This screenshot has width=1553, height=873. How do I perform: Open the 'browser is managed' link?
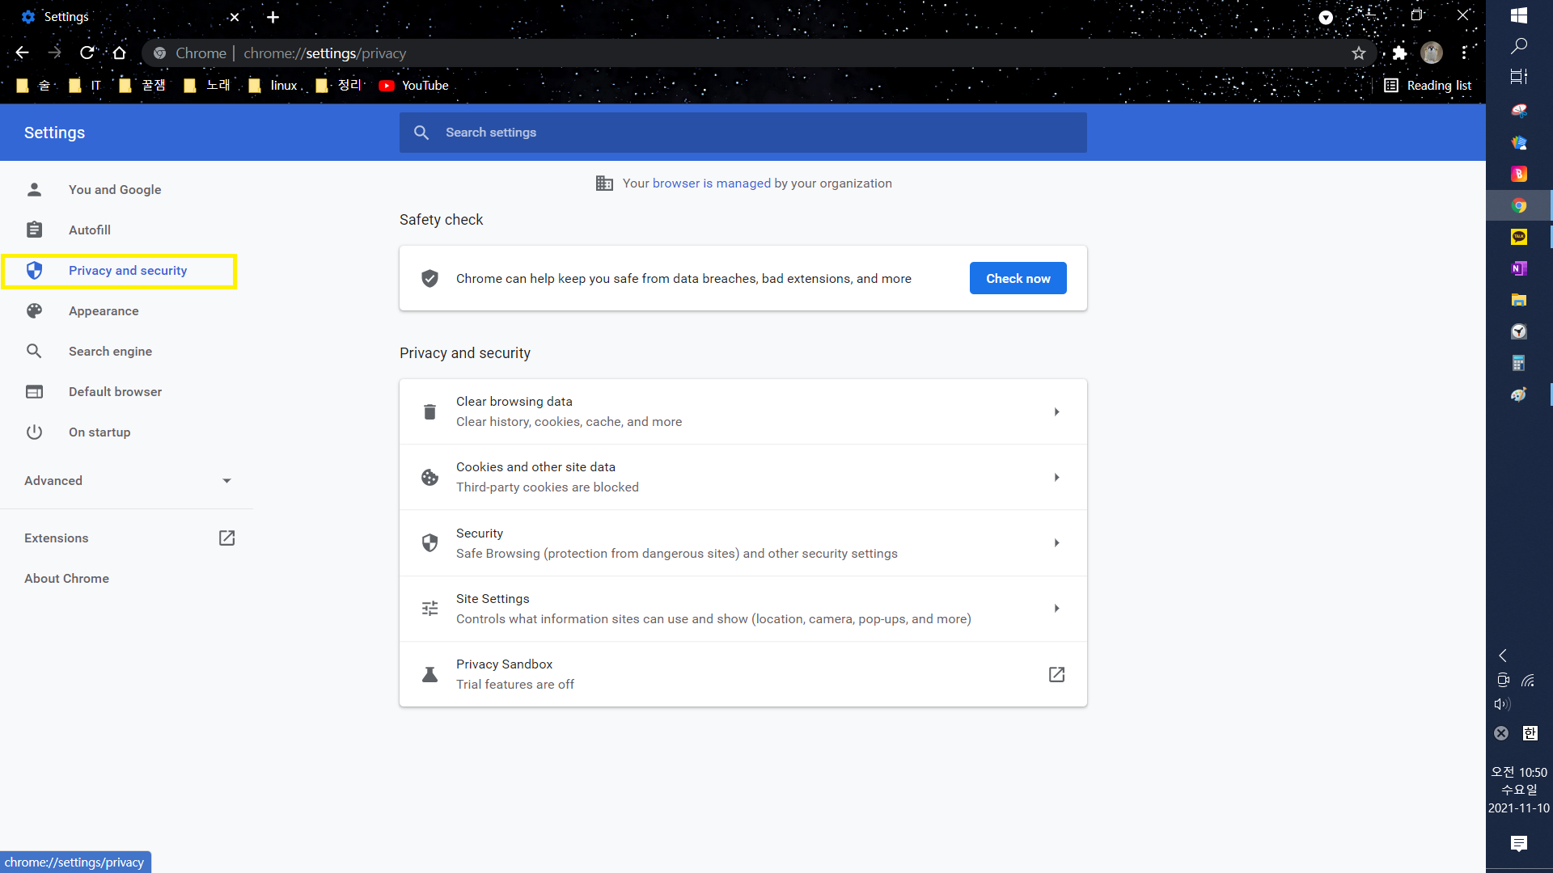click(x=711, y=183)
